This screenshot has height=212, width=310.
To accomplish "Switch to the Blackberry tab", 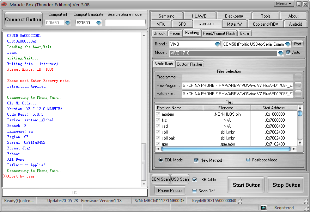I will 234,16.
